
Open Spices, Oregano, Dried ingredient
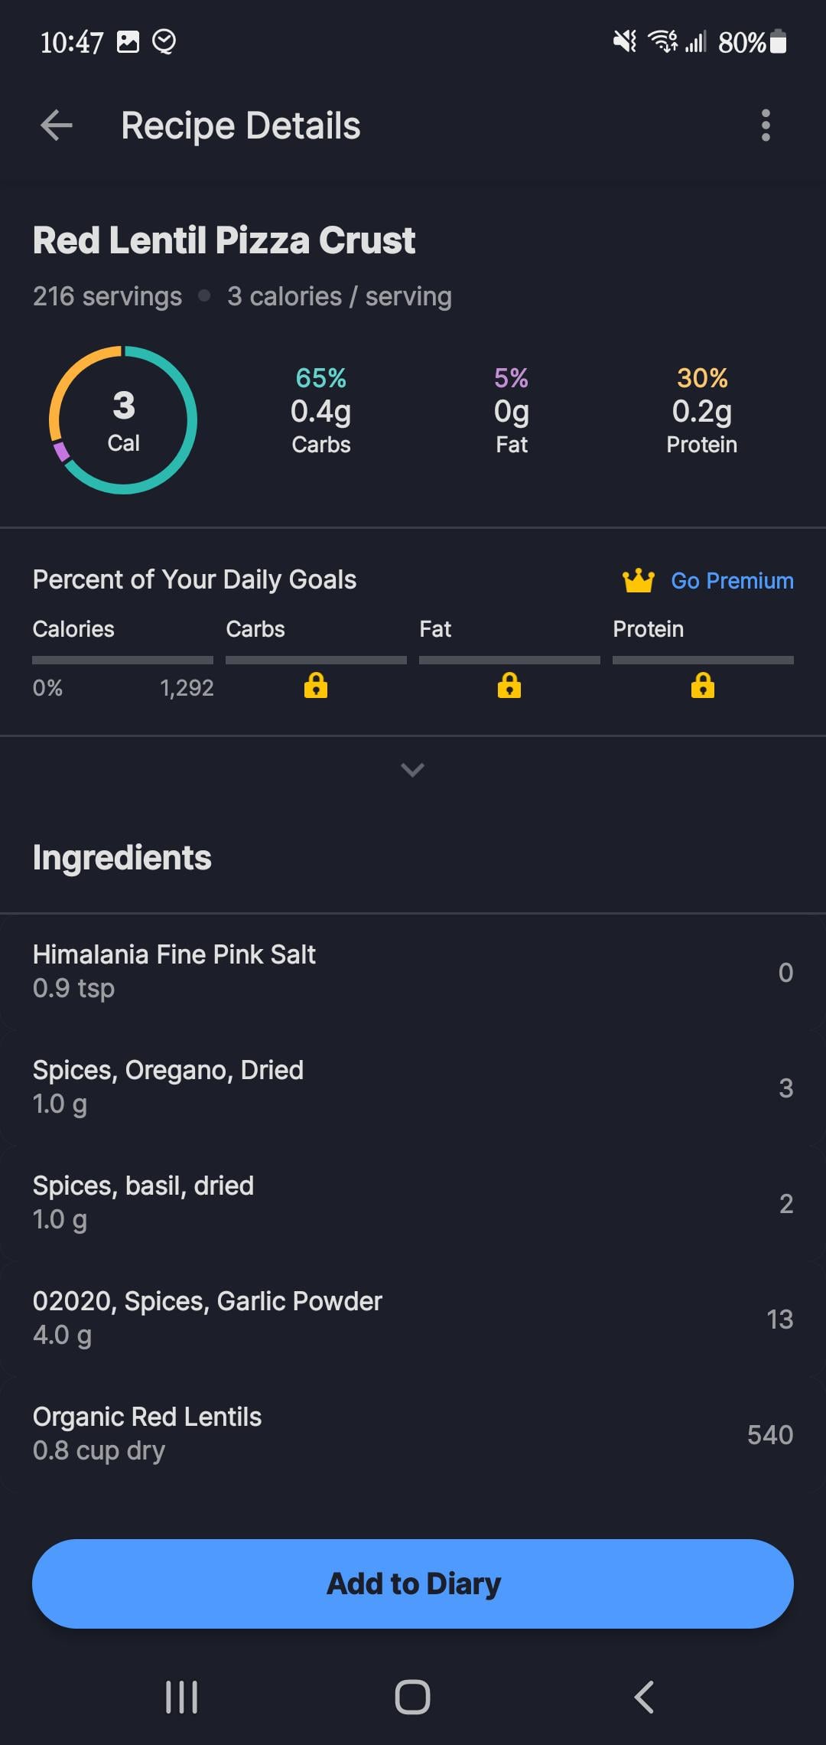pyautogui.click(x=413, y=1087)
